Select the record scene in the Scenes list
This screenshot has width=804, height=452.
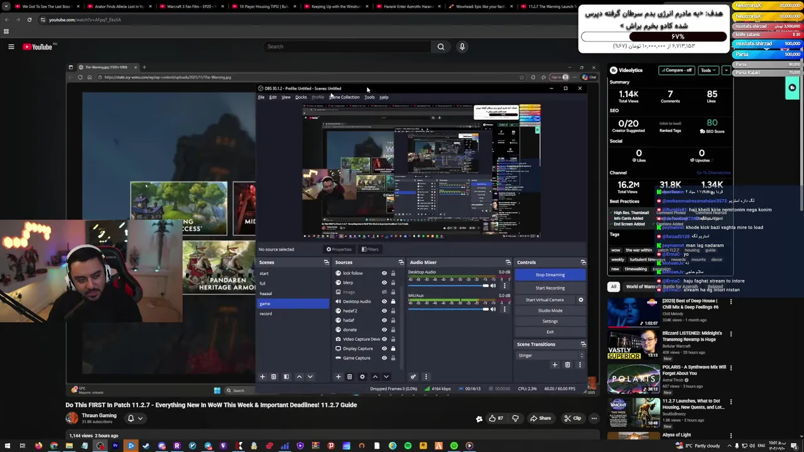[x=293, y=314]
